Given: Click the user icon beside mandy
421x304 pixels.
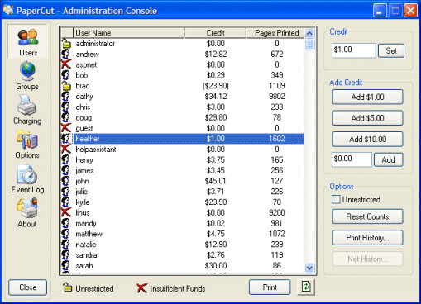Looking at the screenshot, I should tap(65, 223).
